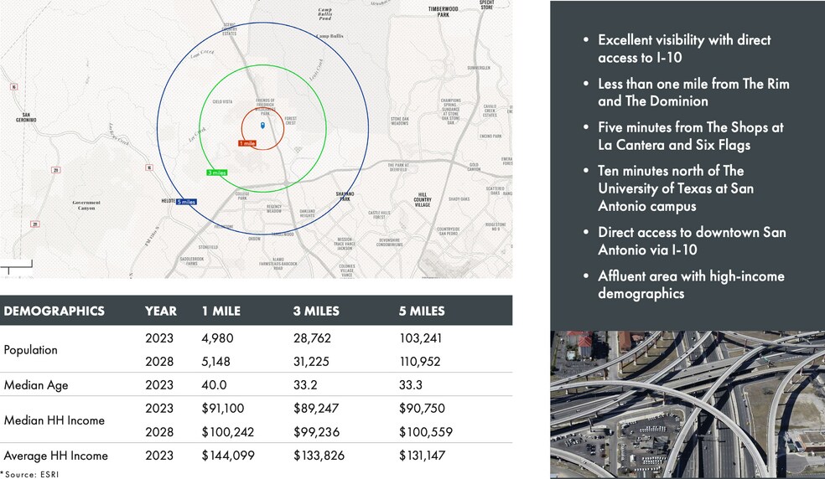Click the Camp Bullis map label
This screenshot has width=825, height=479.
click(x=327, y=36)
